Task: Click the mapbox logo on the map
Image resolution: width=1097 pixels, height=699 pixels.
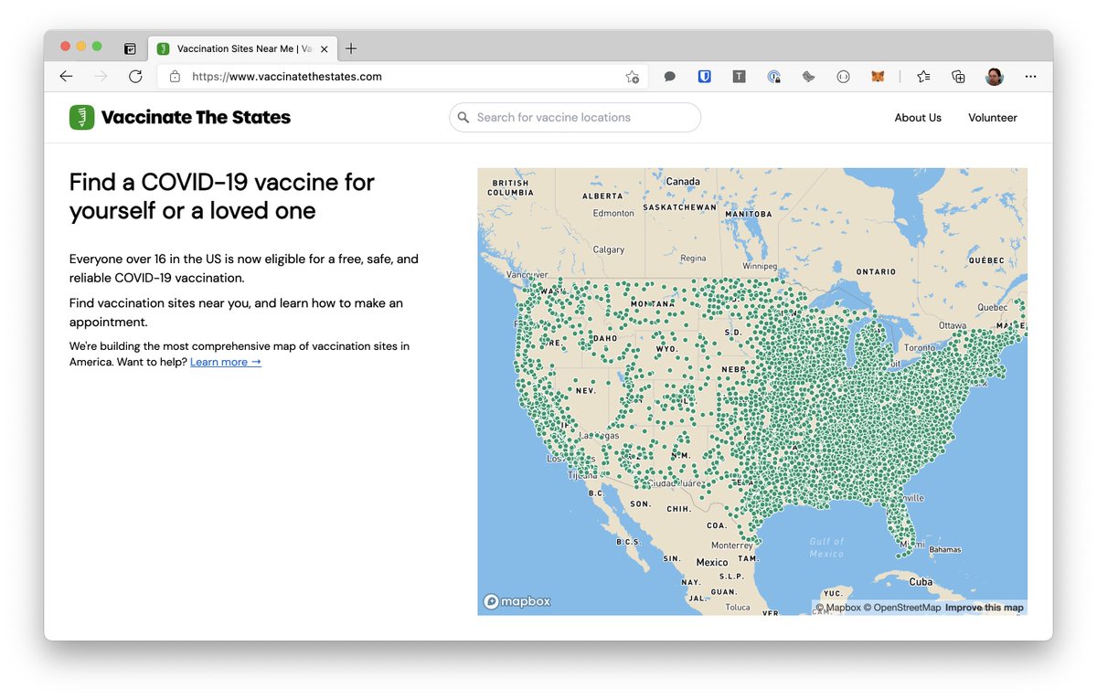Action: [x=517, y=601]
